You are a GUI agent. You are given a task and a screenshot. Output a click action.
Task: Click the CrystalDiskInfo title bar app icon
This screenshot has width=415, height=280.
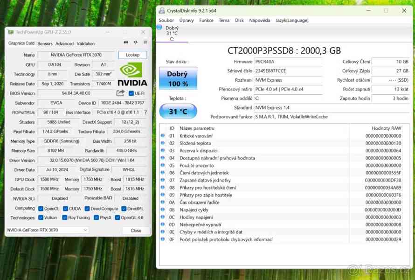(x=162, y=11)
